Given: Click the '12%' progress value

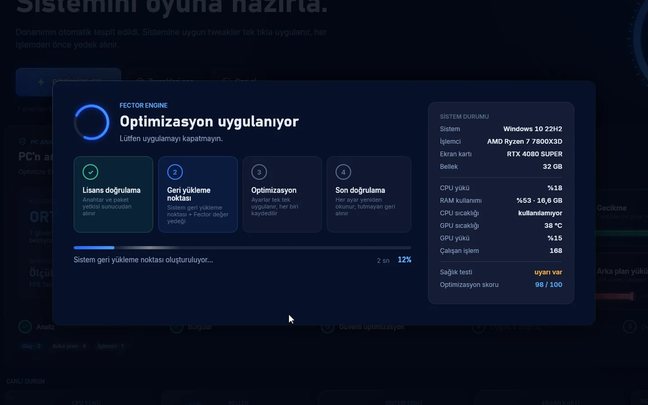Looking at the screenshot, I should [x=405, y=260].
